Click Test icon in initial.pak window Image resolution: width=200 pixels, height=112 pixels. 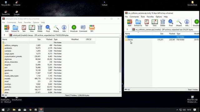(x=24, y=28)
